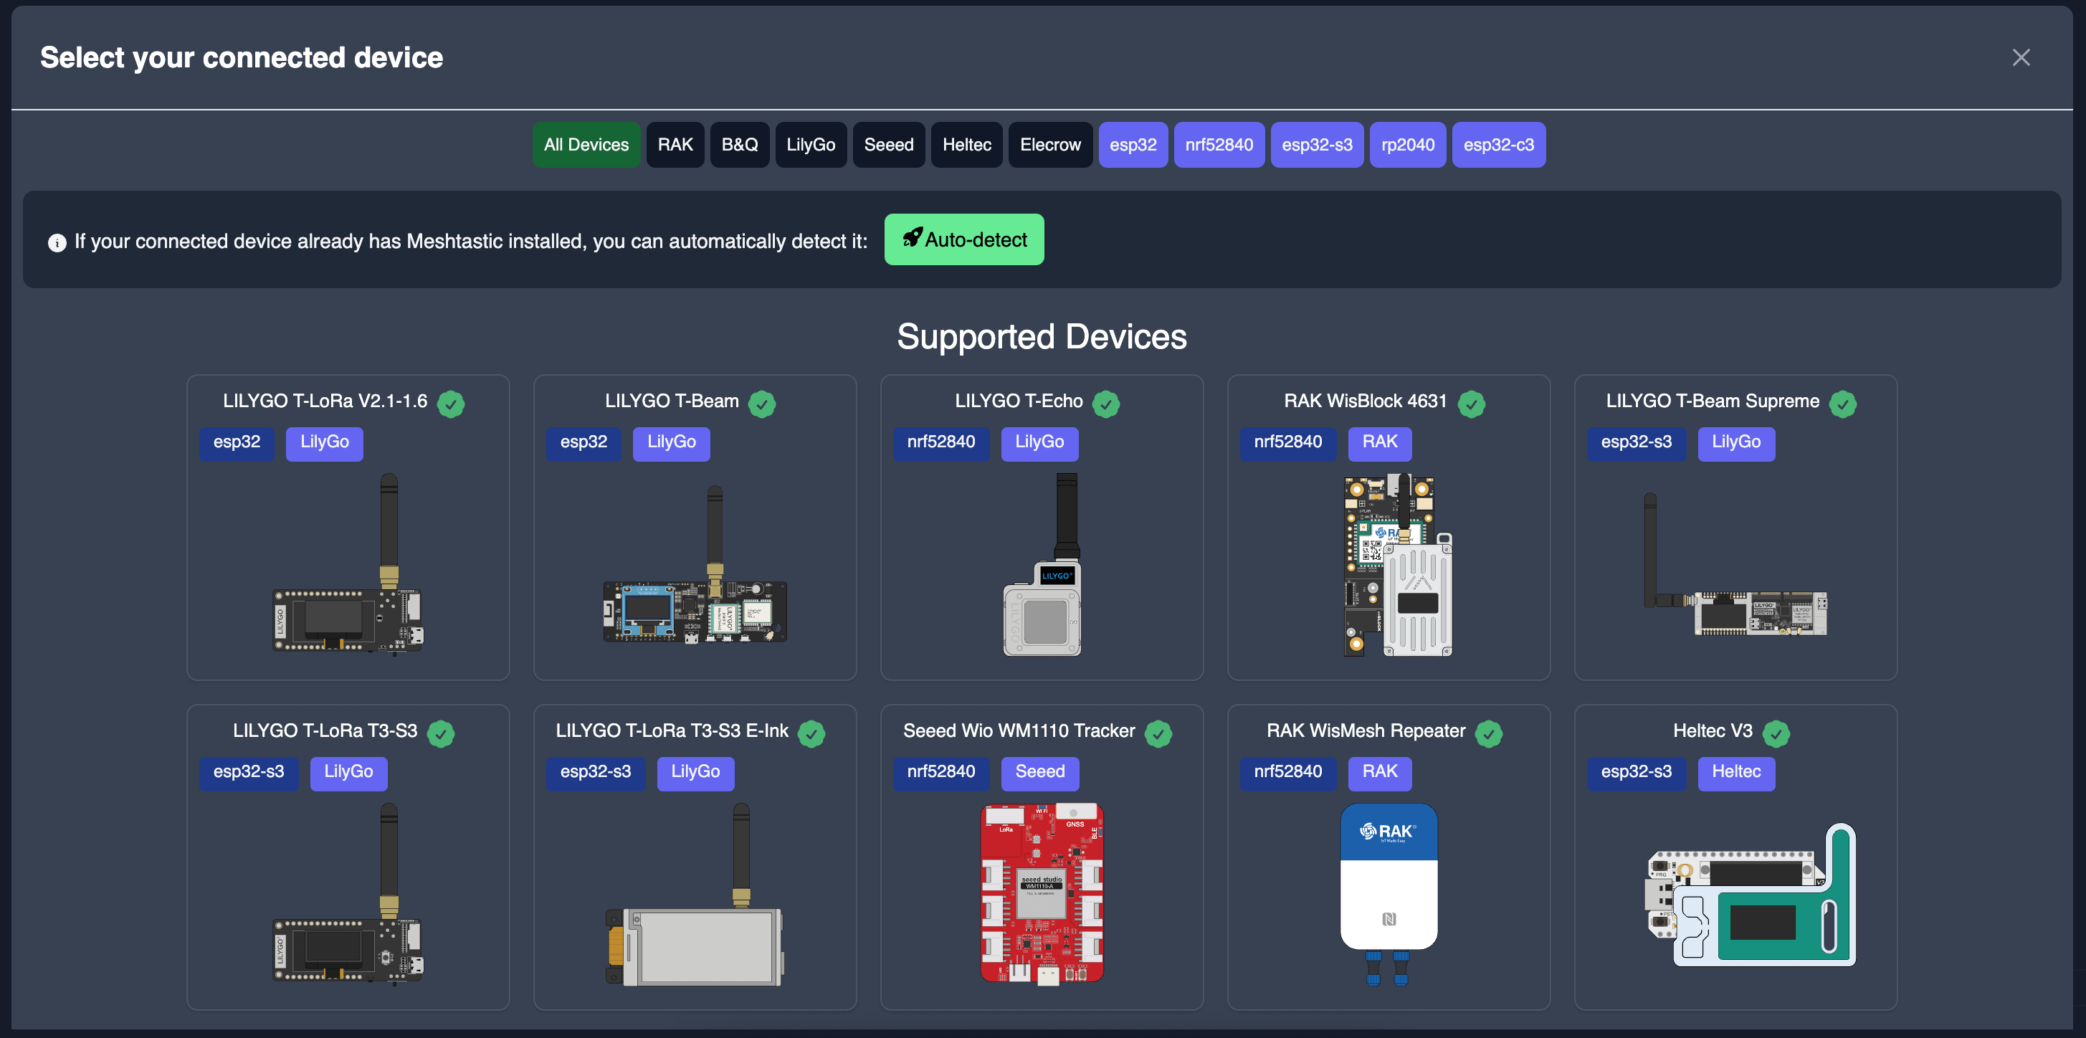Click the verified checkmark on LILYGO T-Beam
The height and width of the screenshot is (1038, 2086).
[x=762, y=403]
